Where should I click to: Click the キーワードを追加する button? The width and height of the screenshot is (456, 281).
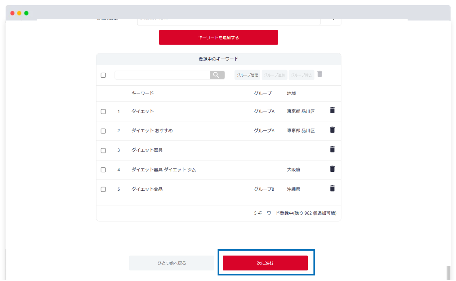click(218, 37)
